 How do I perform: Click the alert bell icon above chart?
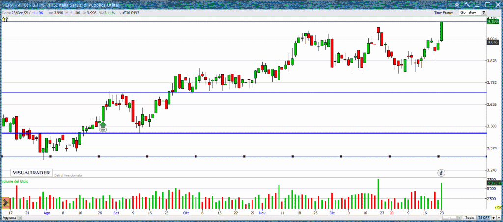(x=3, y=19)
